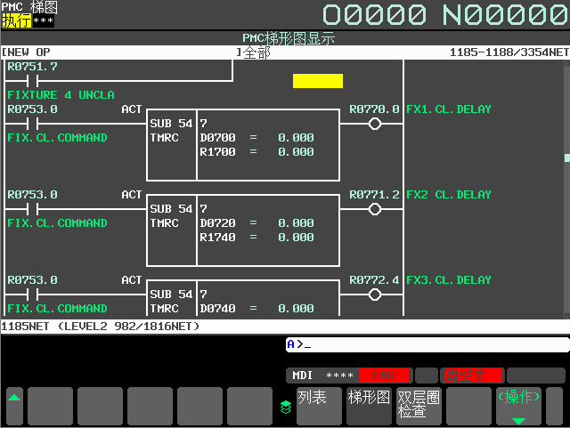The image size is (570, 428).
Task: Click the green stacked layers icon
Action: coord(285,408)
